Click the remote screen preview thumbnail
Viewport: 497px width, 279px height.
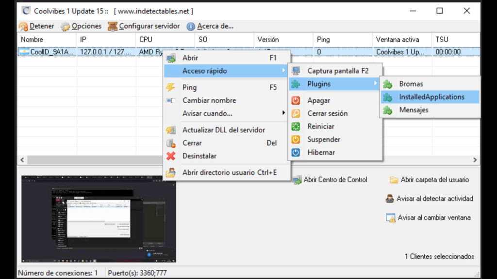pos(99,219)
